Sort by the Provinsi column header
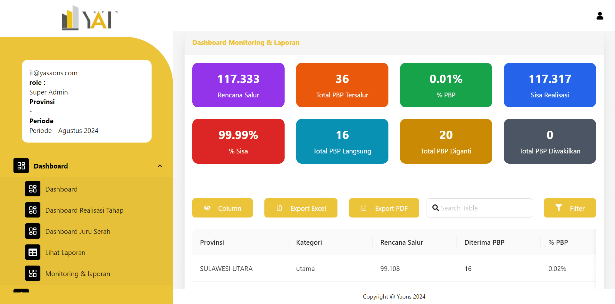 pyautogui.click(x=212, y=242)
